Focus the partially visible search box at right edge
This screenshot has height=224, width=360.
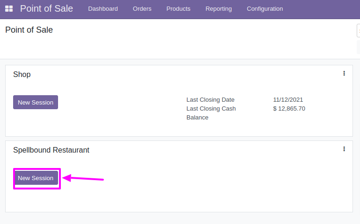[358, 30]
